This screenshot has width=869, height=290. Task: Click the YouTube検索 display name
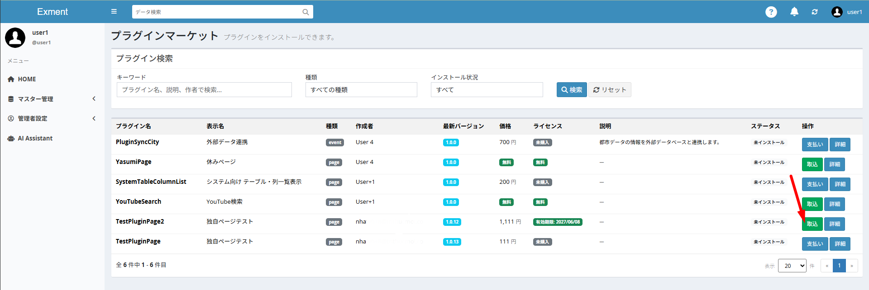(224, 201)
